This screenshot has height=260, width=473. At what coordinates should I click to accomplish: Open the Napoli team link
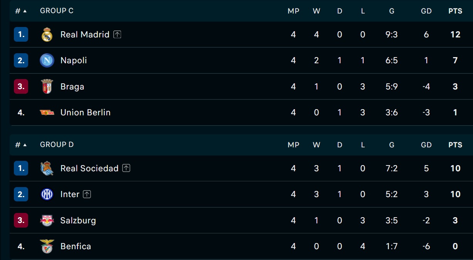74,61
